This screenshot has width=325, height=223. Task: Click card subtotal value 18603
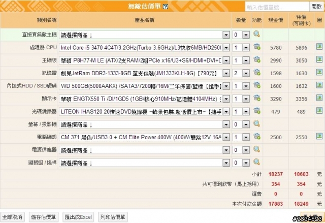(x=301, y=174)
